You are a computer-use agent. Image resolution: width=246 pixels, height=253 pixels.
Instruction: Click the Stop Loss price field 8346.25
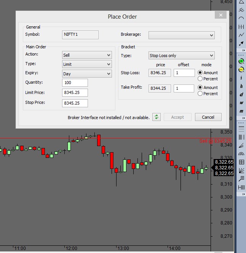point(160,73)
